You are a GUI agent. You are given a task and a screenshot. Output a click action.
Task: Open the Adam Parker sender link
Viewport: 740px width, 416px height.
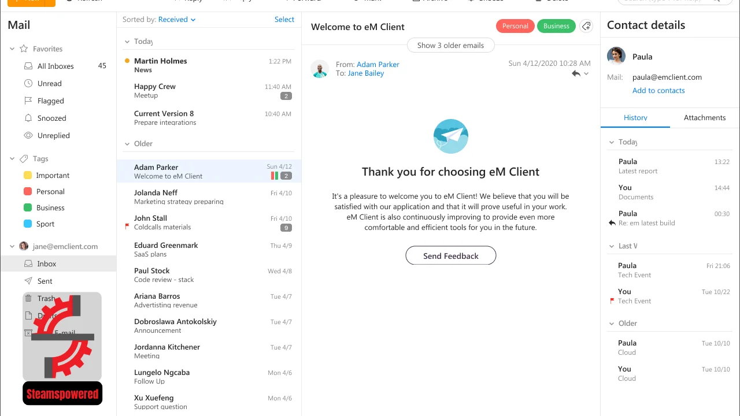tap(378, 64)
